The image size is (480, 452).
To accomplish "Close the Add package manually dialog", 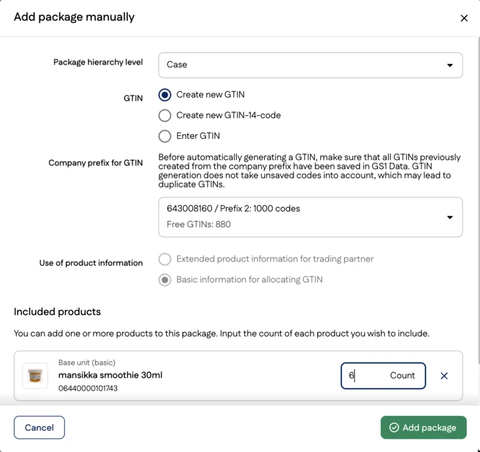I will click(464, 19).
